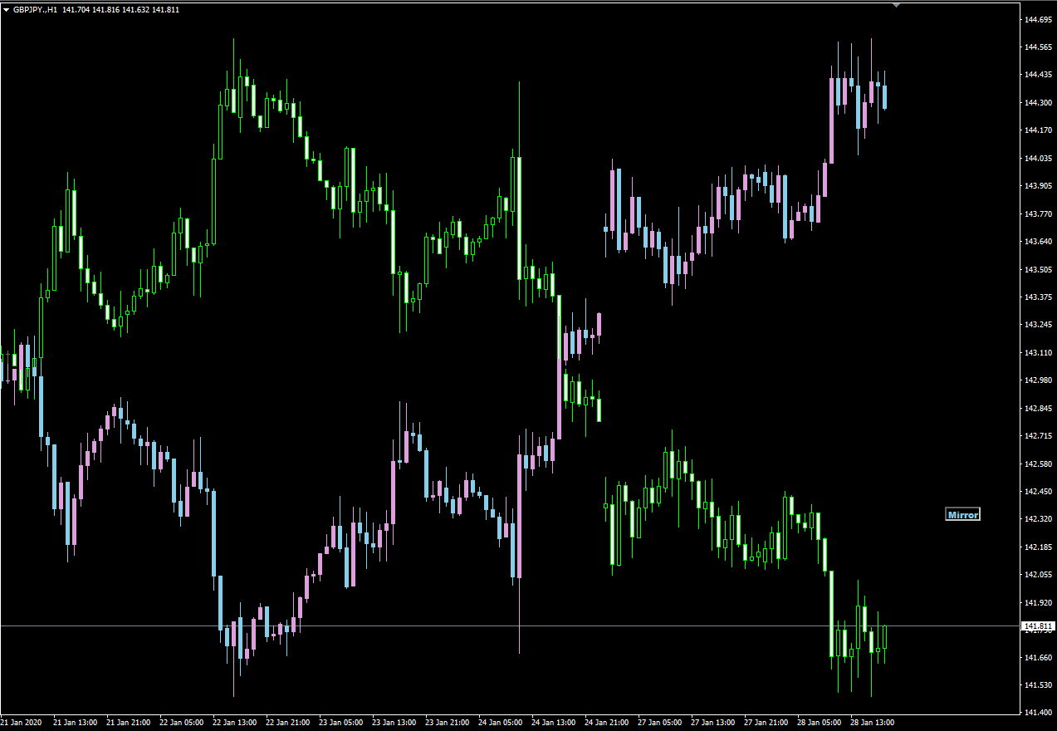Click the 23 Jan 13:00 time label

click(x=394, y=723)
